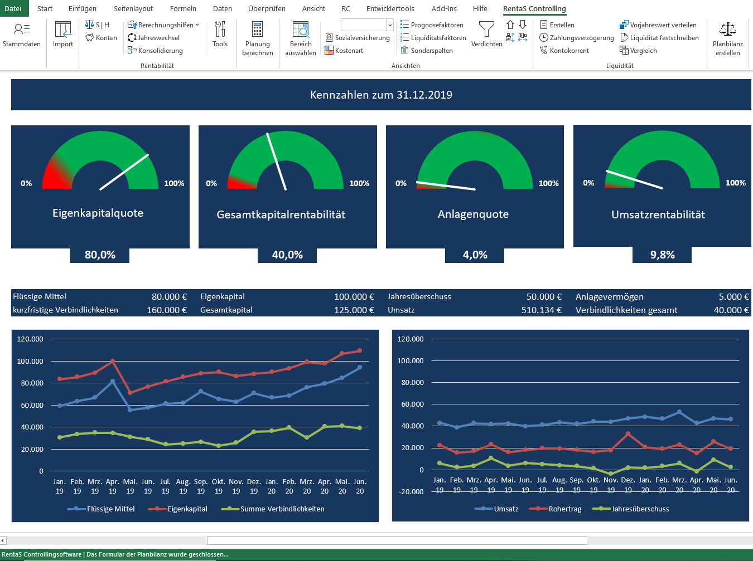753x561 pixels.
Task: Click the scroll left arrow button
Action: point(3,540)
